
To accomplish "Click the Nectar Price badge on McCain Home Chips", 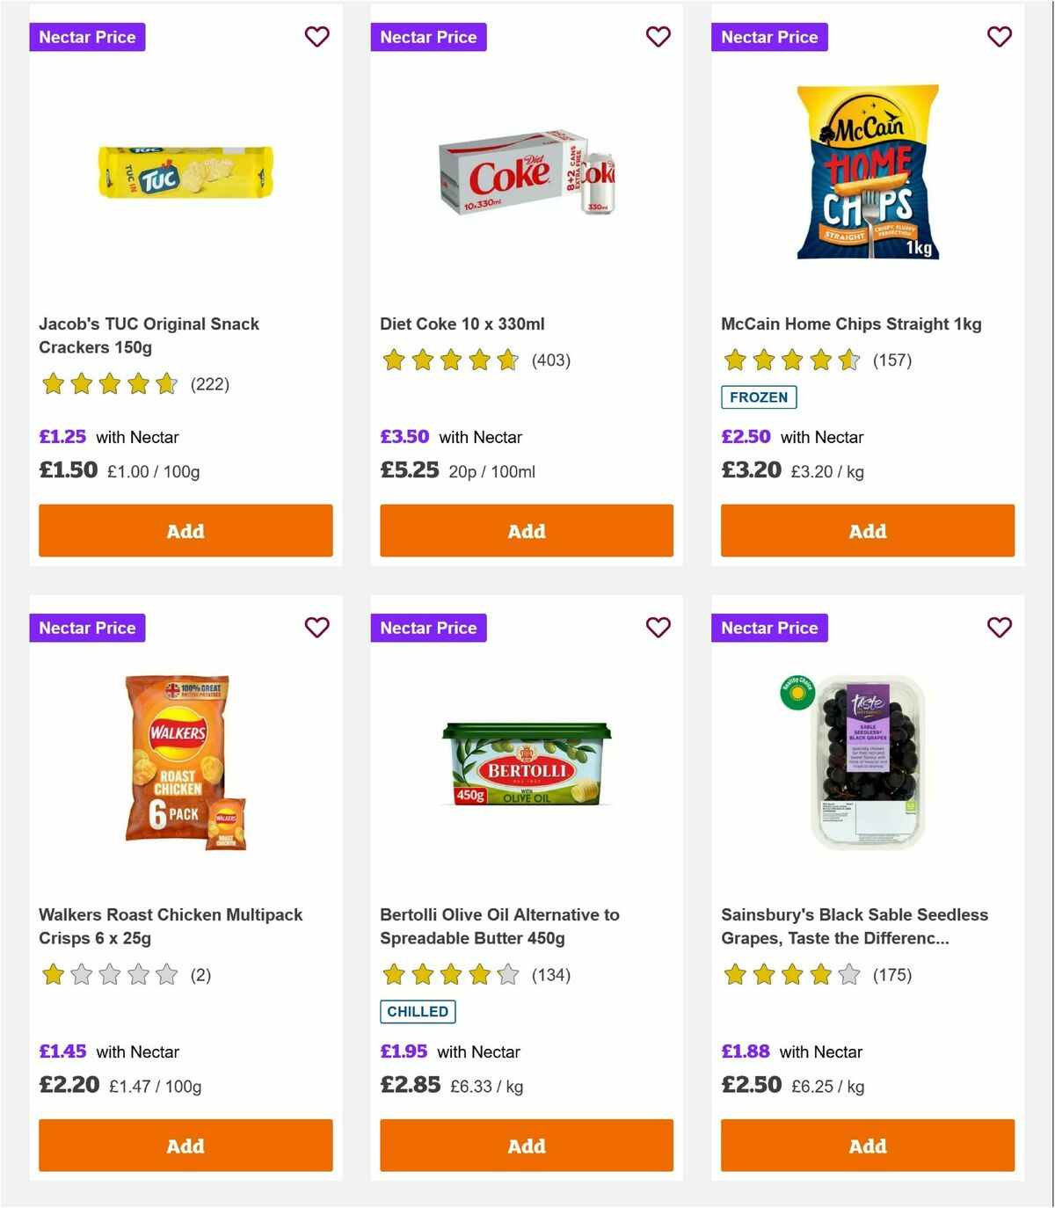I will pos(769,37).
